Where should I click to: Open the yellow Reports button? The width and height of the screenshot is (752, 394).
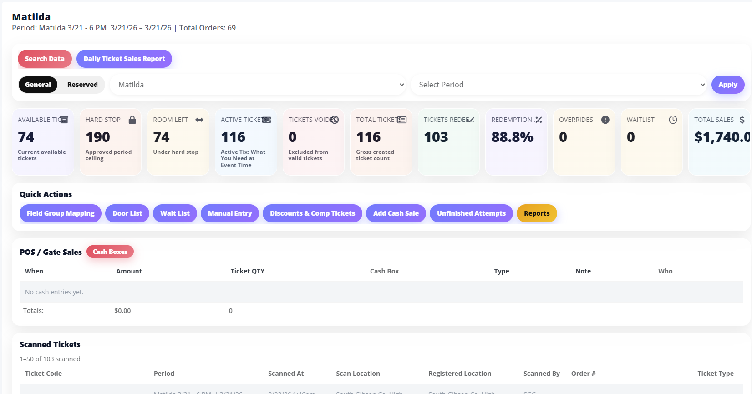point(537,213)
